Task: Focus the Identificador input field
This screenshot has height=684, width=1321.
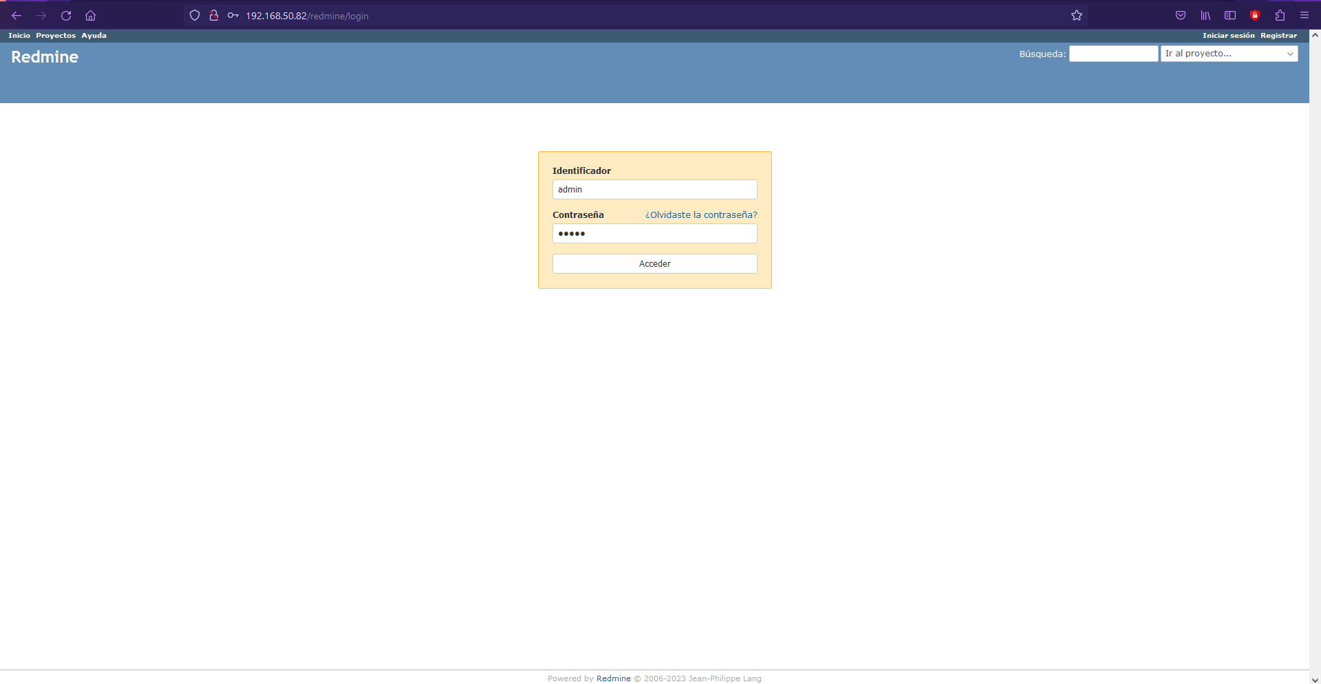Action: pos(654,189)
